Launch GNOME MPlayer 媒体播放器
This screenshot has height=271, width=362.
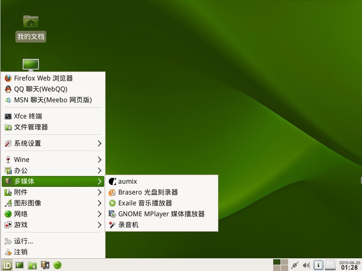coord(162,214)
